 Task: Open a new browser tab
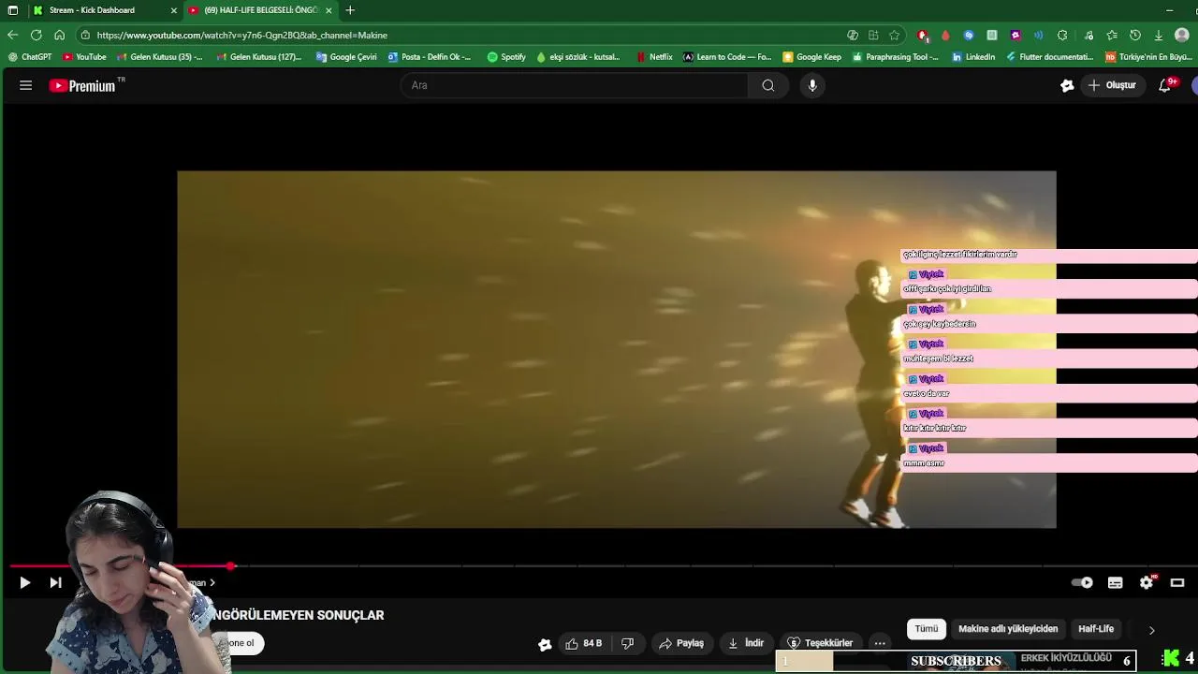coord(350,10)
